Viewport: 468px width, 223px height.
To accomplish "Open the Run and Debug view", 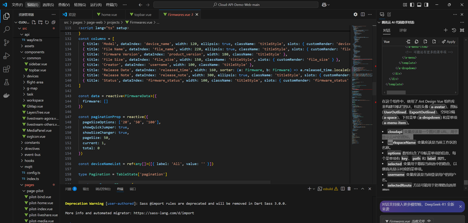I will point(6,56).
